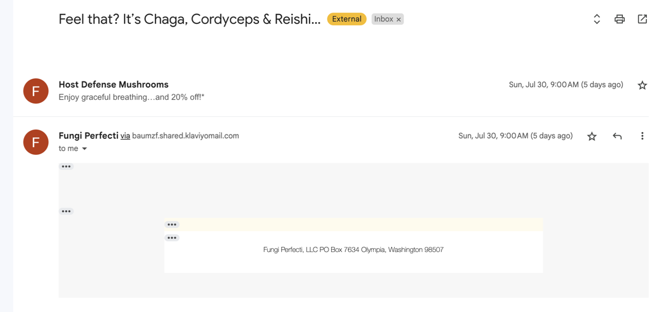Open the collapsed Host Defense Mushrooms message
Image resolution: width=664 pixels, height=312 pixels.
330,90
